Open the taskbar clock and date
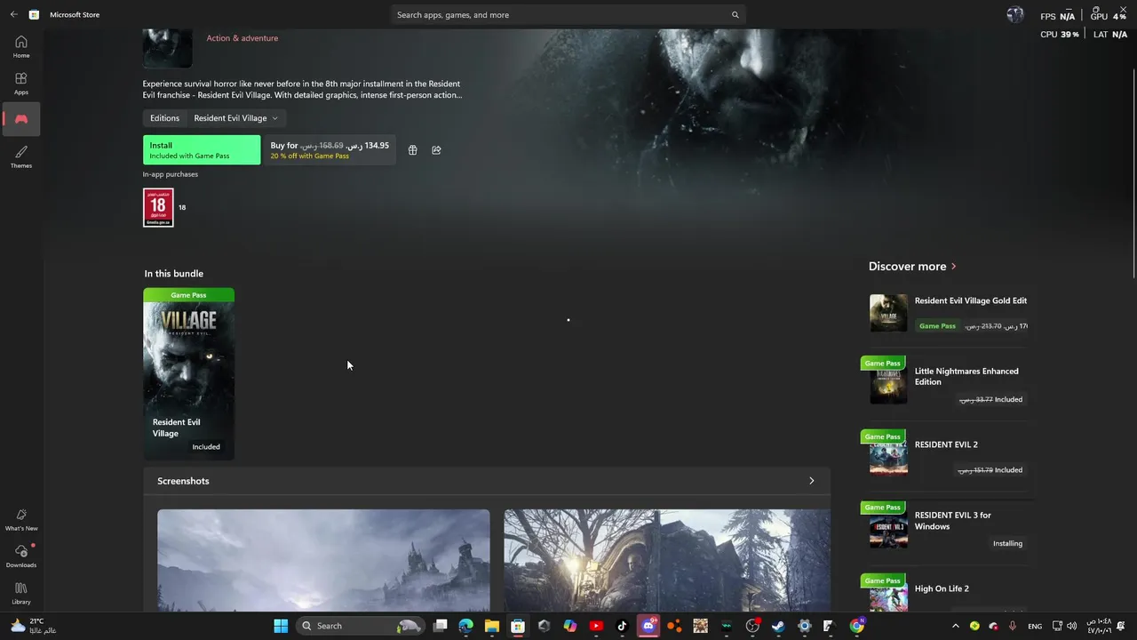The width and height of the screenshot is (1137, 640). [1100, 626]
